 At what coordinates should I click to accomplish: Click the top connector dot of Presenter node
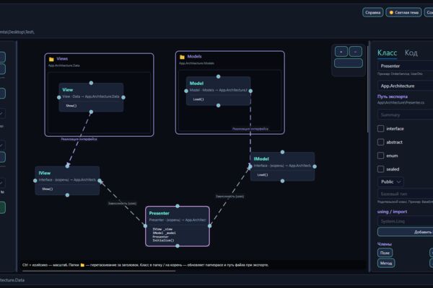(x=178, y=206)
